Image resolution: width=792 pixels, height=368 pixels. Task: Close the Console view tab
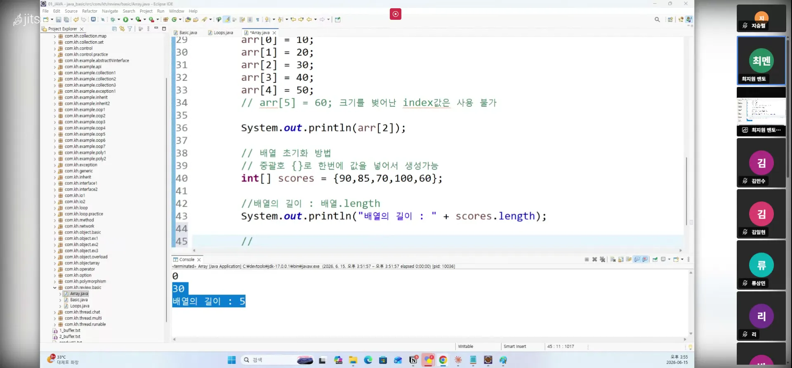click(199, 259)
